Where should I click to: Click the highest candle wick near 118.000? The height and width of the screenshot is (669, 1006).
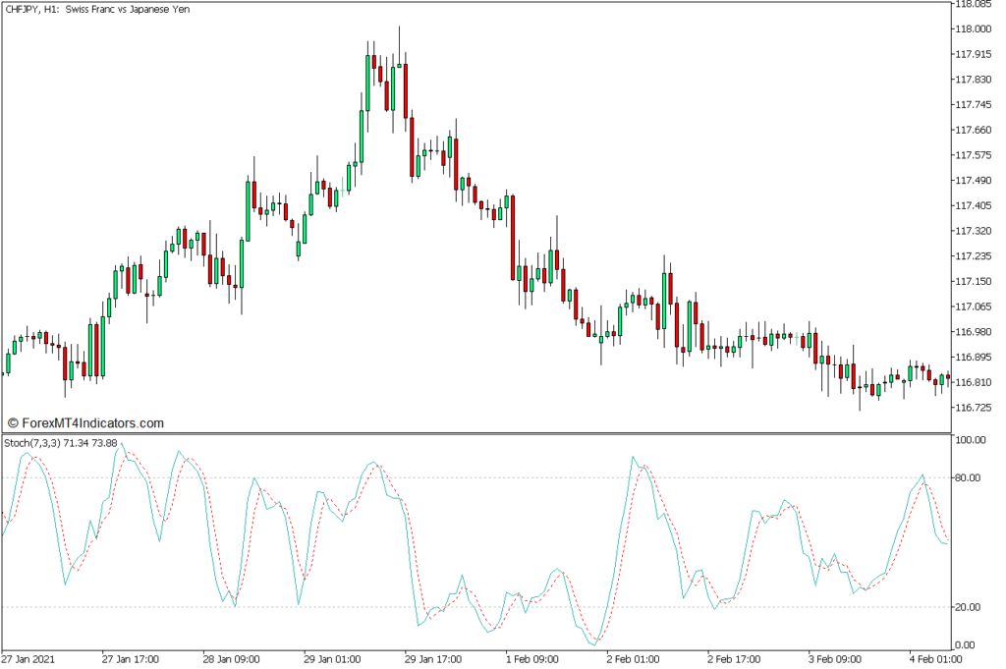click(x=399, y=29)
